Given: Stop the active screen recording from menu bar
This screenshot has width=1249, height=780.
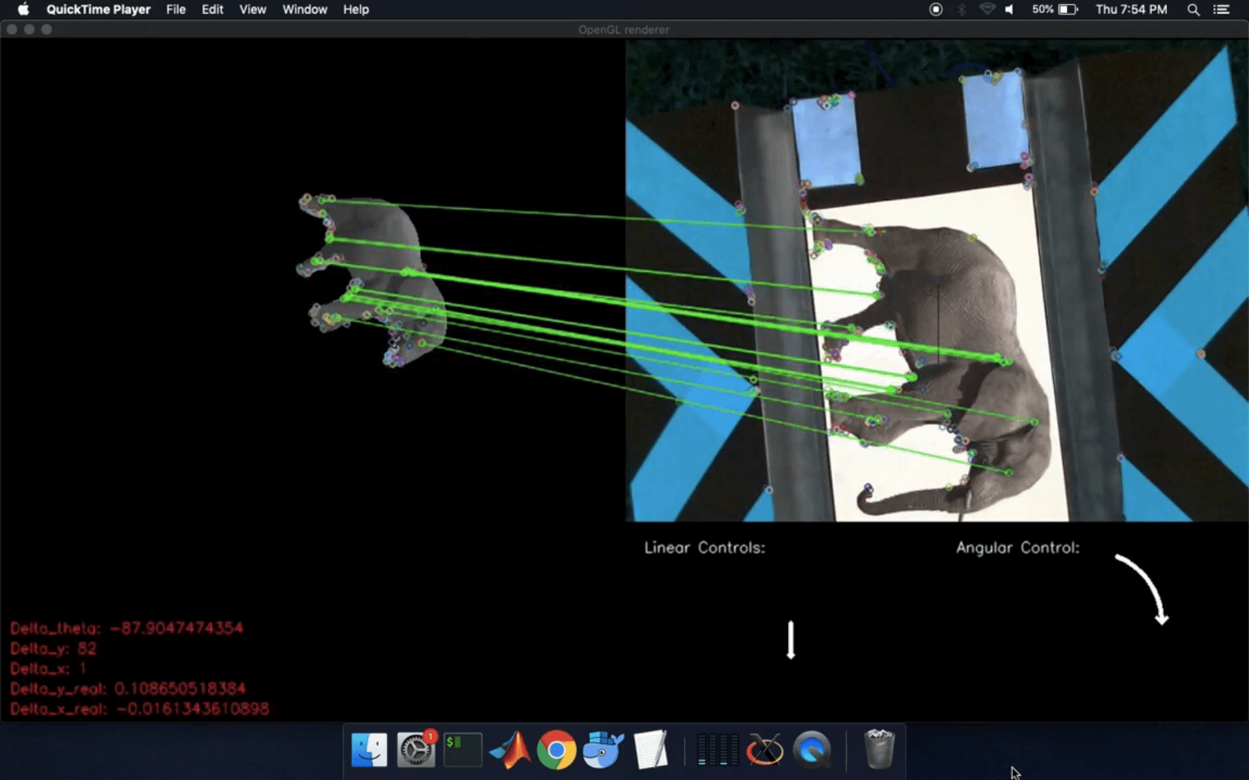Looking at the screenshot, I should tap(936, 10).
